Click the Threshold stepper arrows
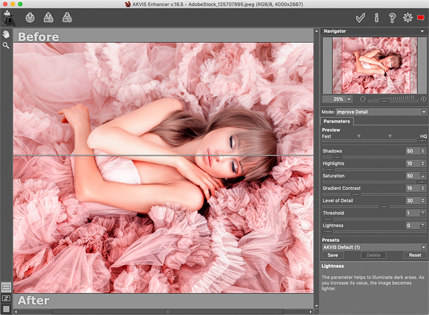Screen dimensions: 429x315 [423, 212]
